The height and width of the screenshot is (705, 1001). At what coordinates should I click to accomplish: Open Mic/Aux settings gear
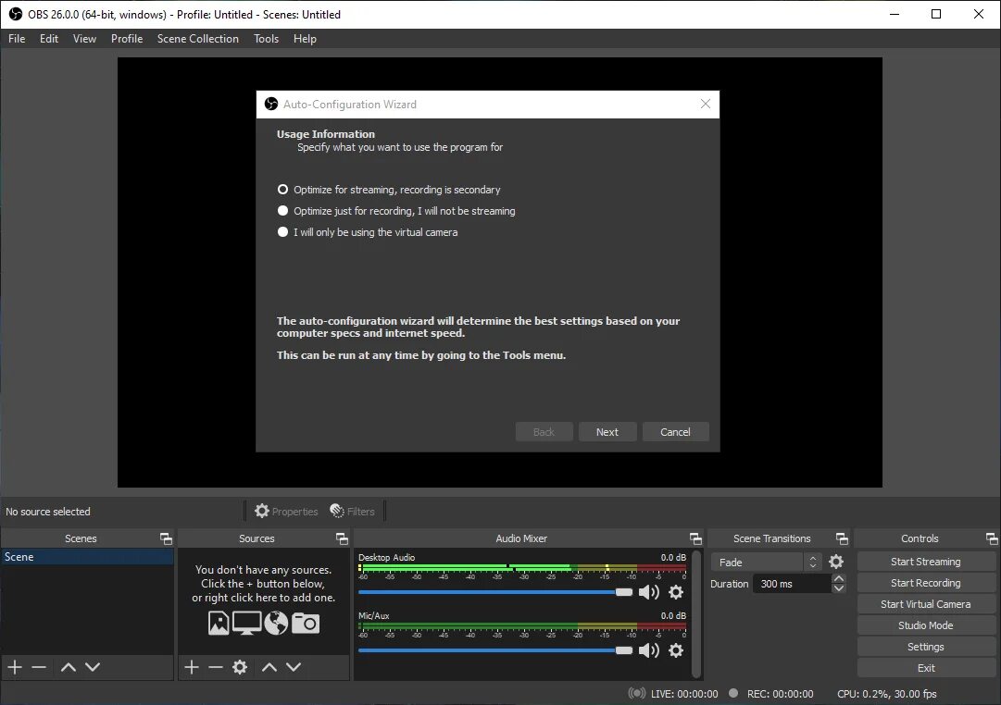[676, 650]
